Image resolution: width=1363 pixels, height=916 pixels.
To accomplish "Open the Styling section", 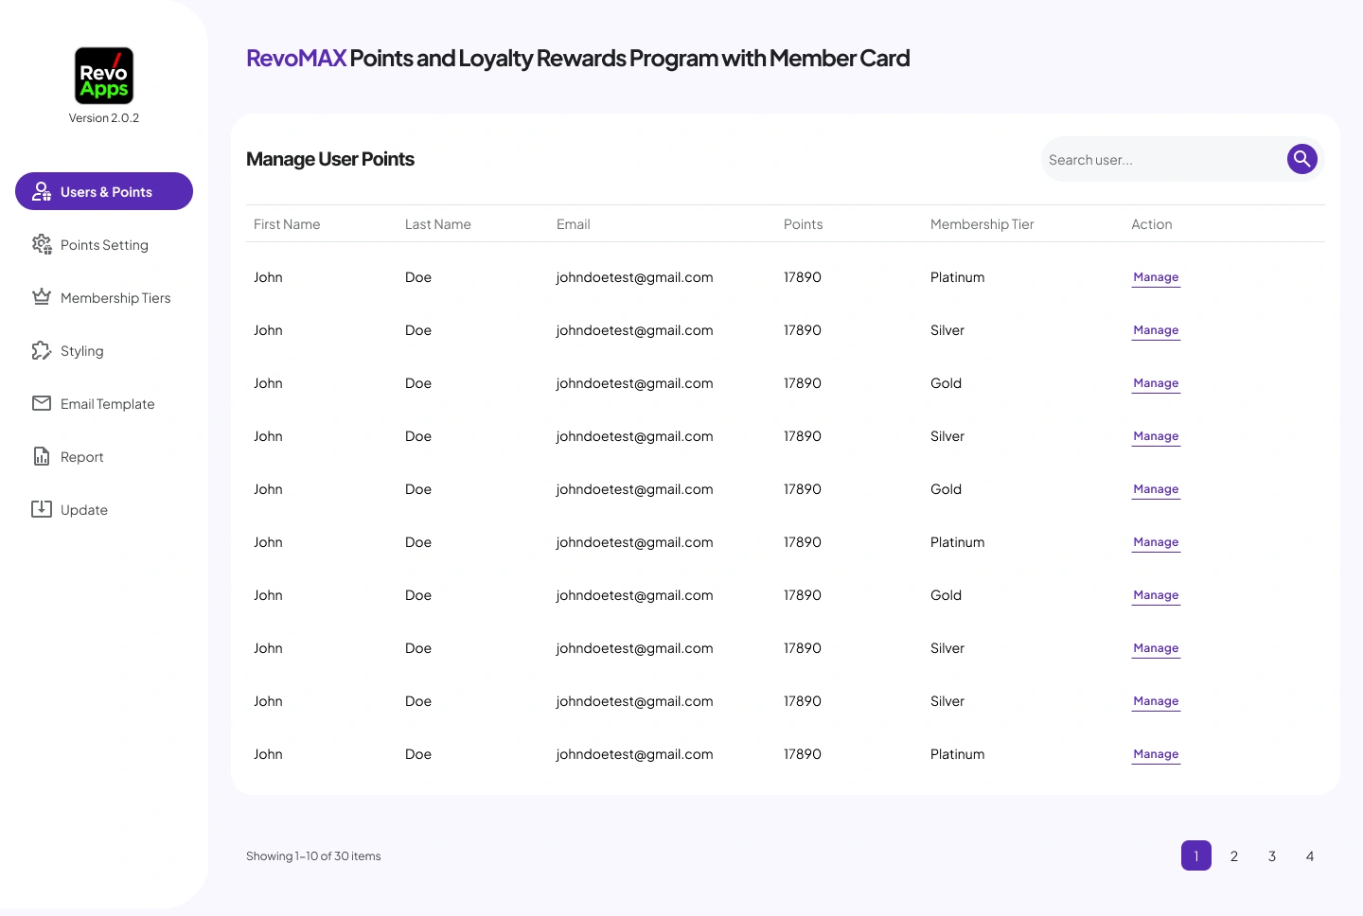I will tap(104, 350).
